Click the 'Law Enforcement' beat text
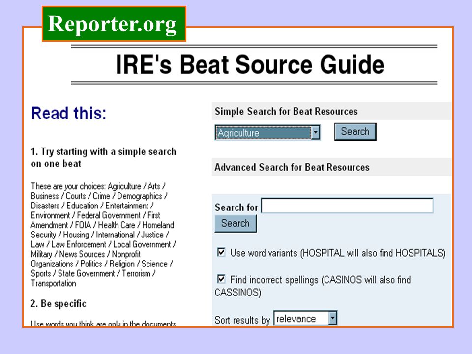 79,244
